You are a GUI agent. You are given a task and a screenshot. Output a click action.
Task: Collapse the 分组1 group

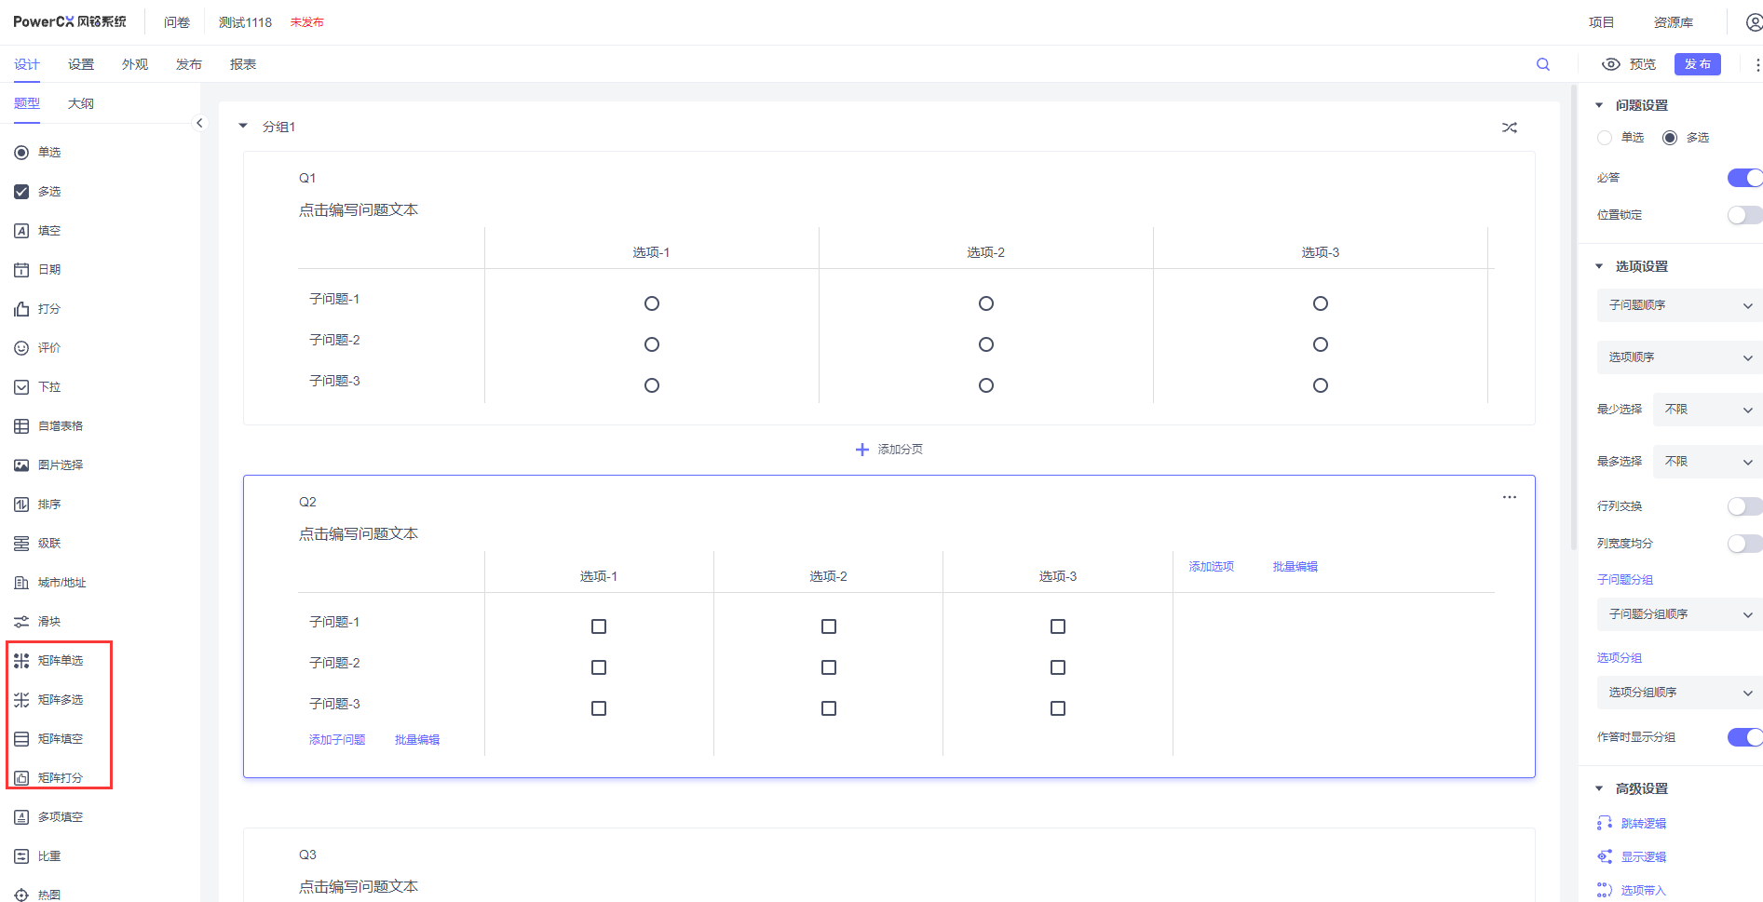point(243,127)
